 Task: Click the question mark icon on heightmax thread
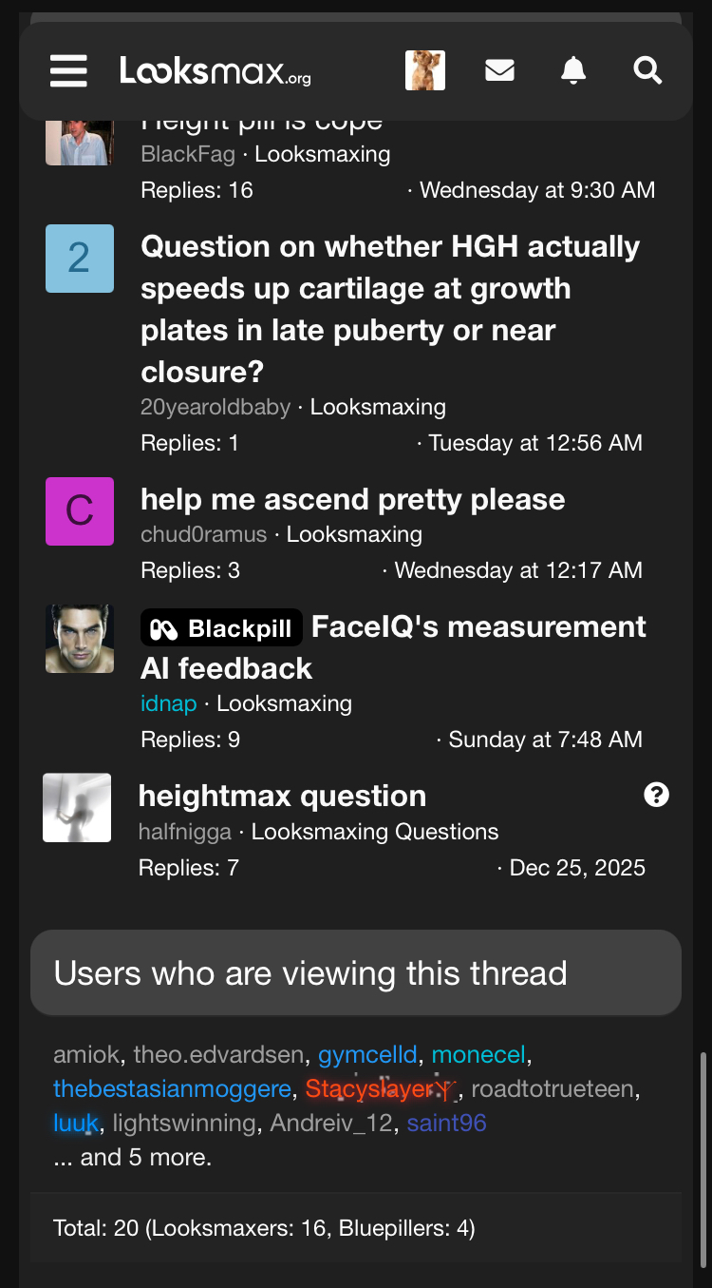(656, 795)
